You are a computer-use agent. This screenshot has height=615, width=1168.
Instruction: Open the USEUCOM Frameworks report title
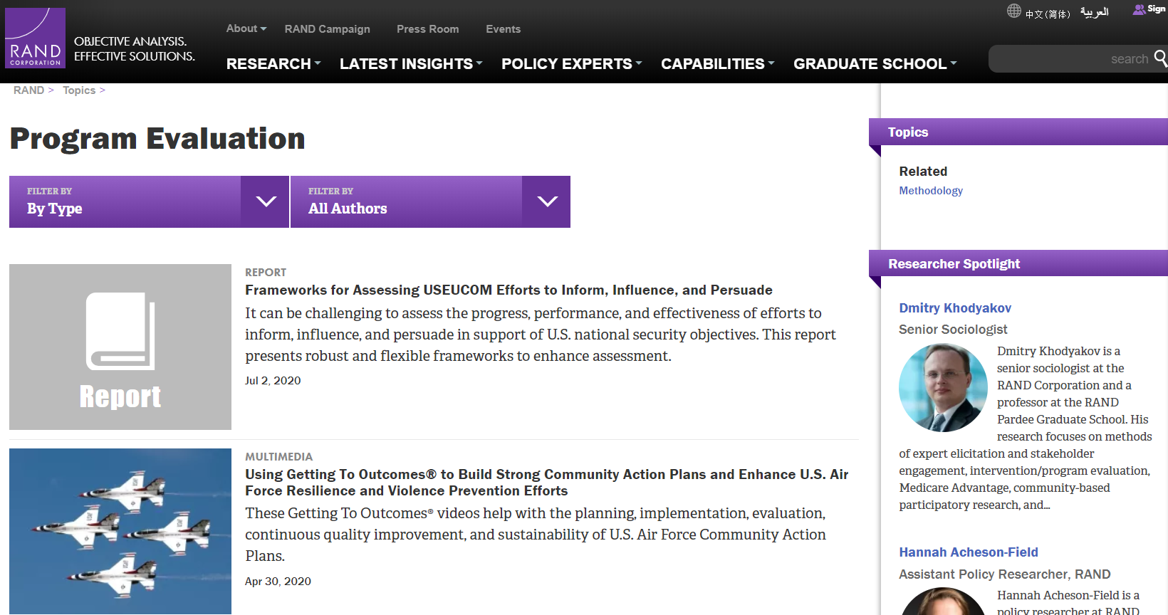[509, 290]
